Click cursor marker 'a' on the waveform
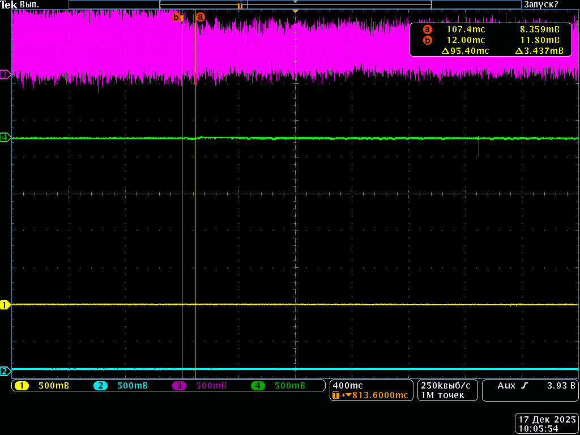The height and width of the screenshot is (435, 580). coord(200,17)
